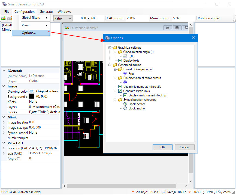Collapse the Symbol position reference tree node
The height and width of the screenshot is (195, 236).
115,100
